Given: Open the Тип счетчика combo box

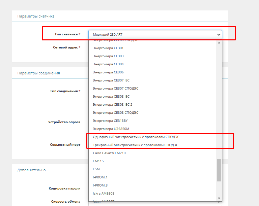Looking at the screenshot, I should click(155, 35).
